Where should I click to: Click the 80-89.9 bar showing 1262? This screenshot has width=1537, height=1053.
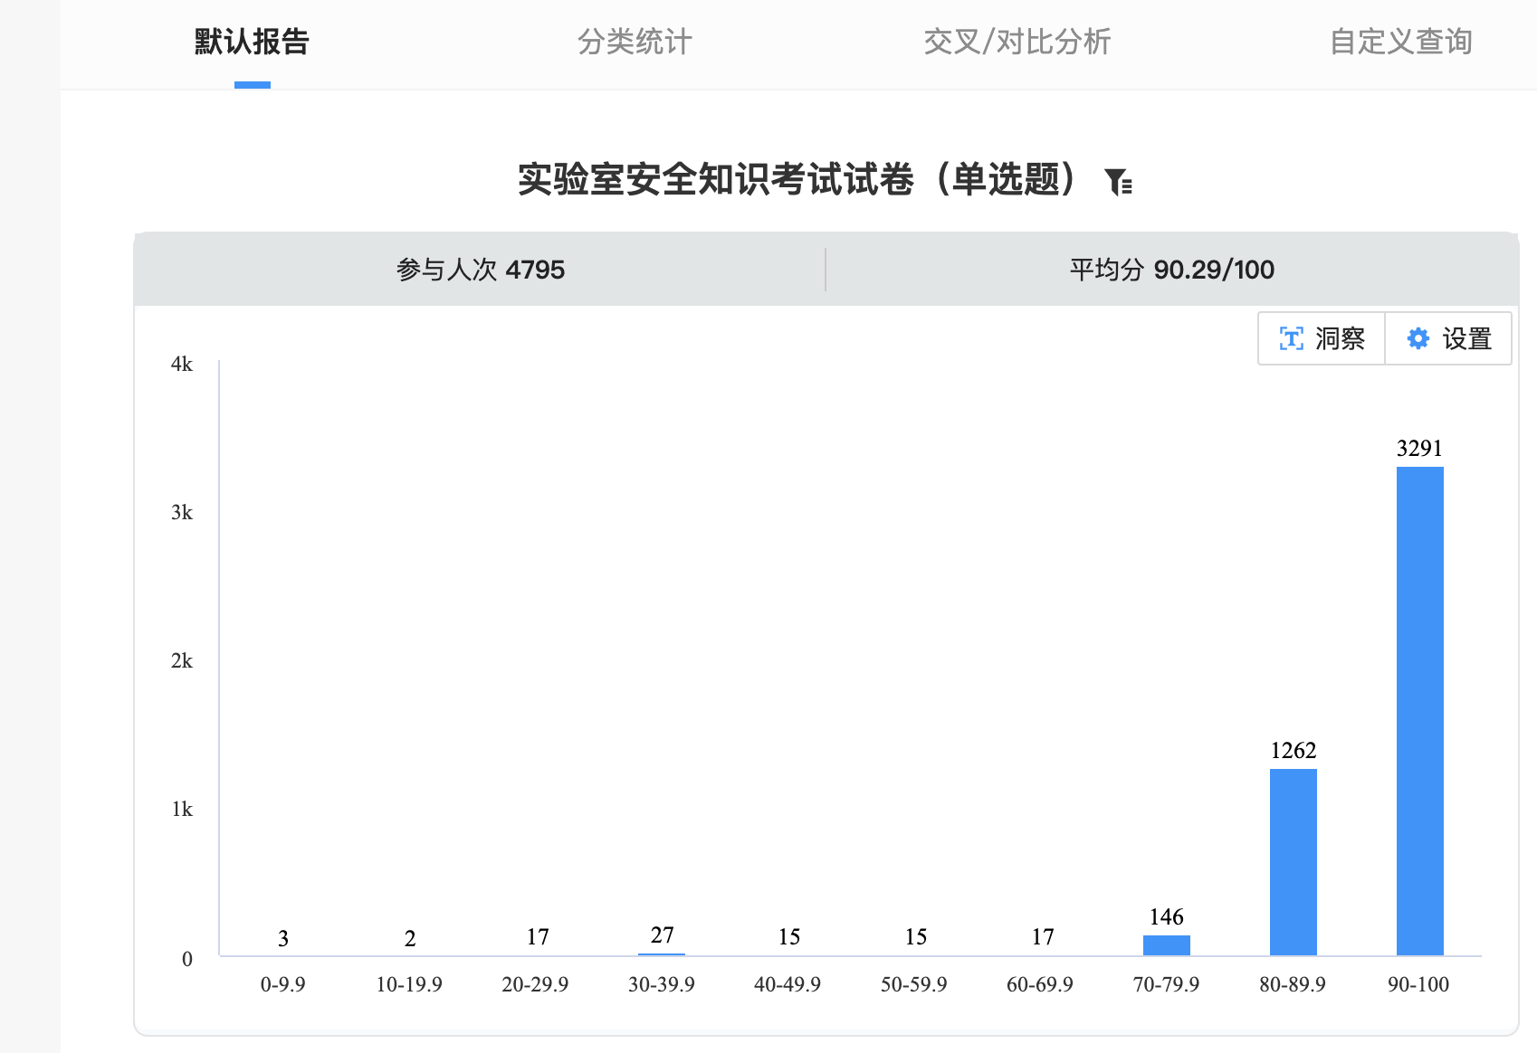click(x=1293, y=861)
